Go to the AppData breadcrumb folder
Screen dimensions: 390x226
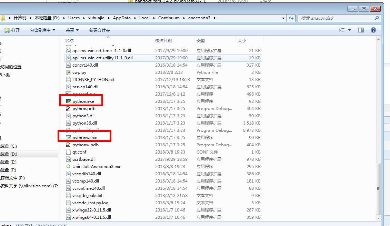(x=122, y=18)
